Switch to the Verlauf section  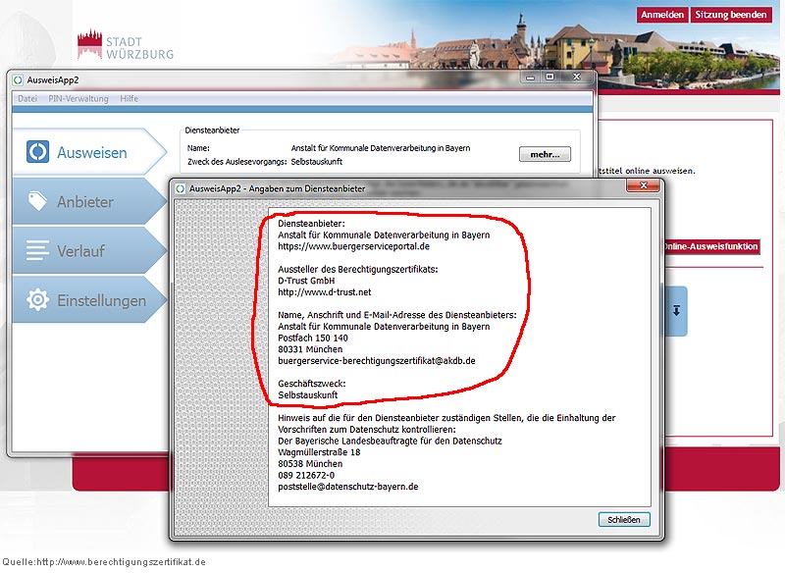(89, 251)
